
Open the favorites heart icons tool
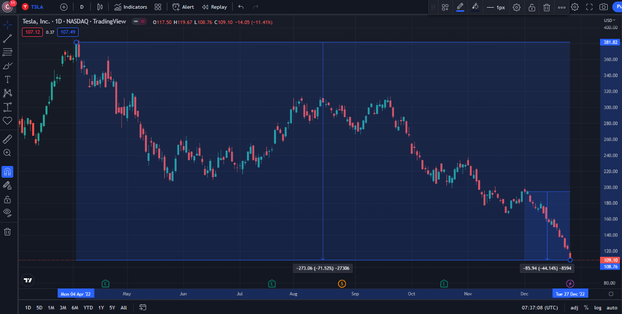(8, 121)
